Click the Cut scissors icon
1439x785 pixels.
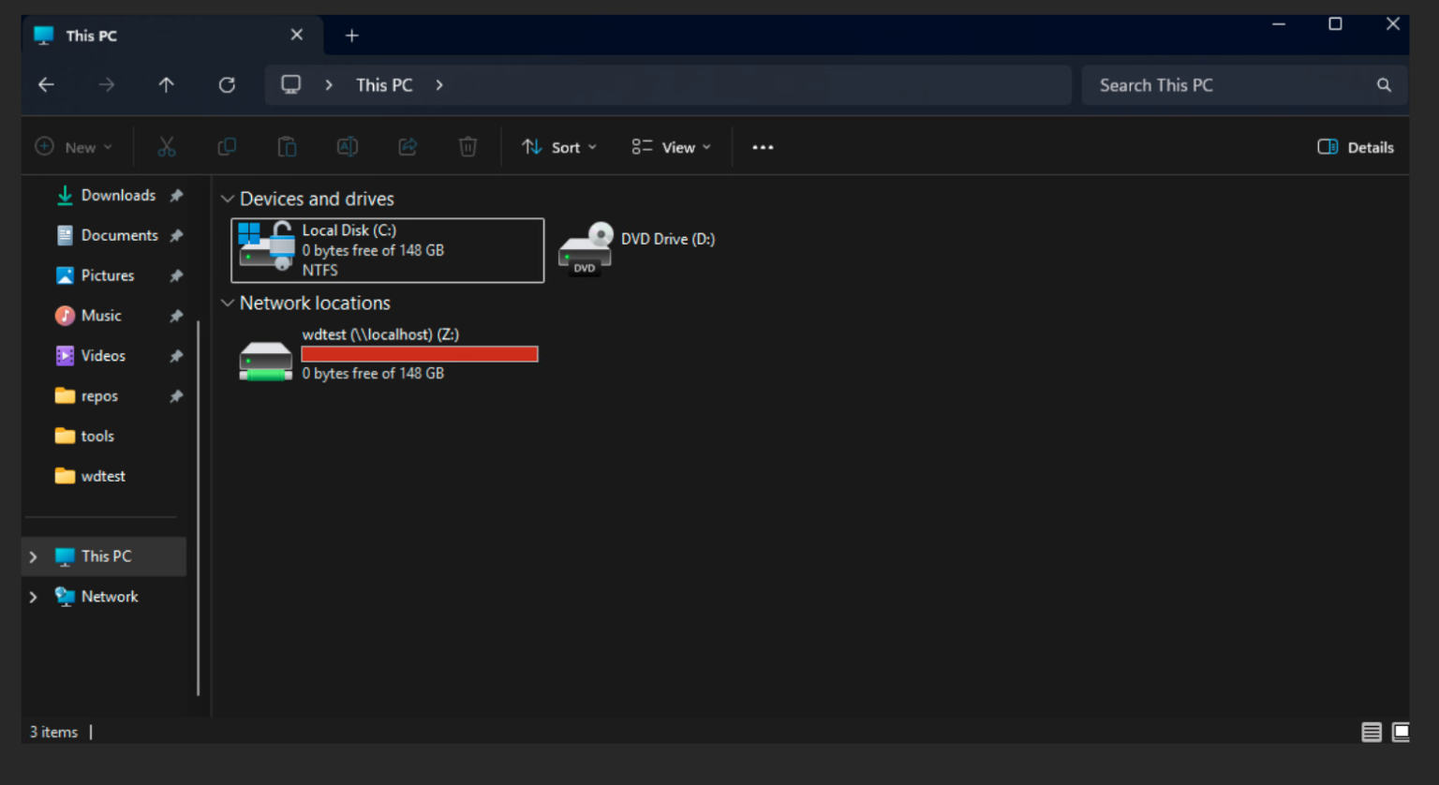point(167,147)
